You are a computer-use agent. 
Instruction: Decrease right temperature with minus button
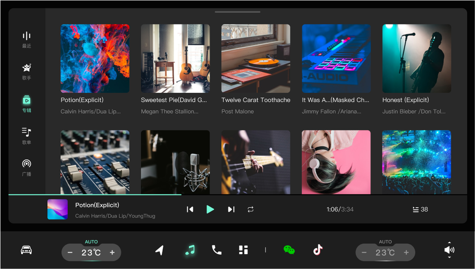[x=364, y=252]
